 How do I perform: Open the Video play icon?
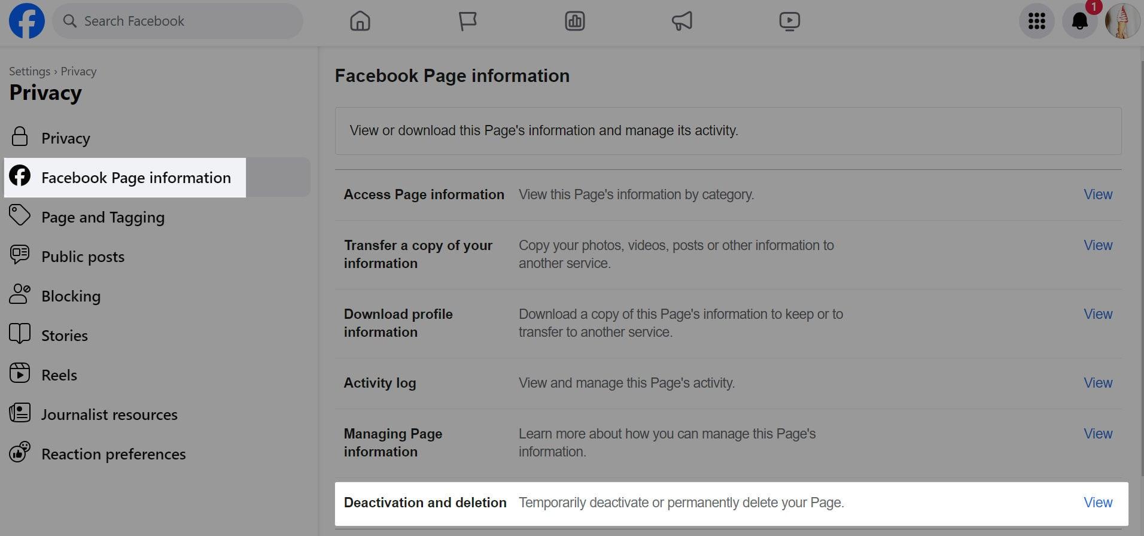point(789,22)
